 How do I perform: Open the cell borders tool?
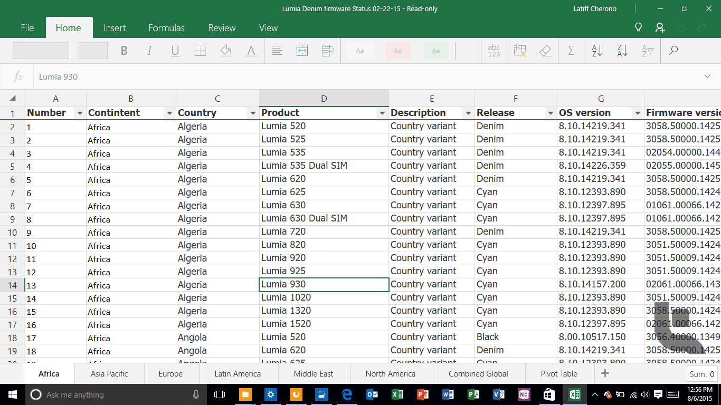(200, 51)
